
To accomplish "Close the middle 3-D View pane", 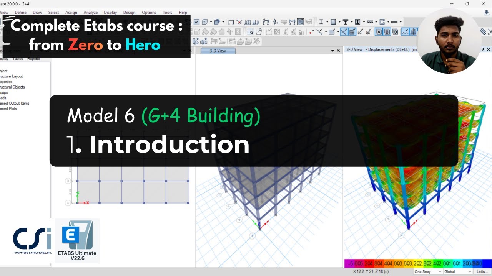I will pos(338,51).
